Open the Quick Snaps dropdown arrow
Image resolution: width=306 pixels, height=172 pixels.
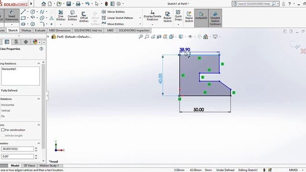click(x=178, y=25)
